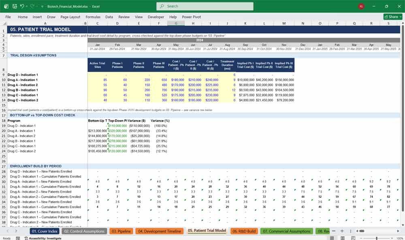Open Customize Quick Access Toolbar dropdown
The width and height of the screenshot is (405, 240).
[x=43, y=6]
